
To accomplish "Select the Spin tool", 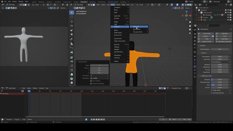I will click(x=72, y=79).
